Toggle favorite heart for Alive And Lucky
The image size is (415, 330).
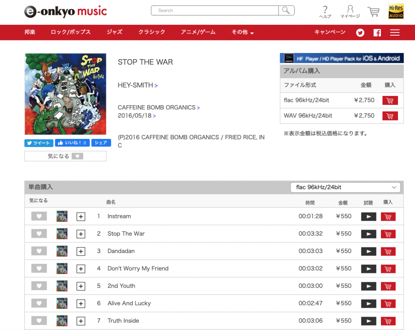[39, 303]
